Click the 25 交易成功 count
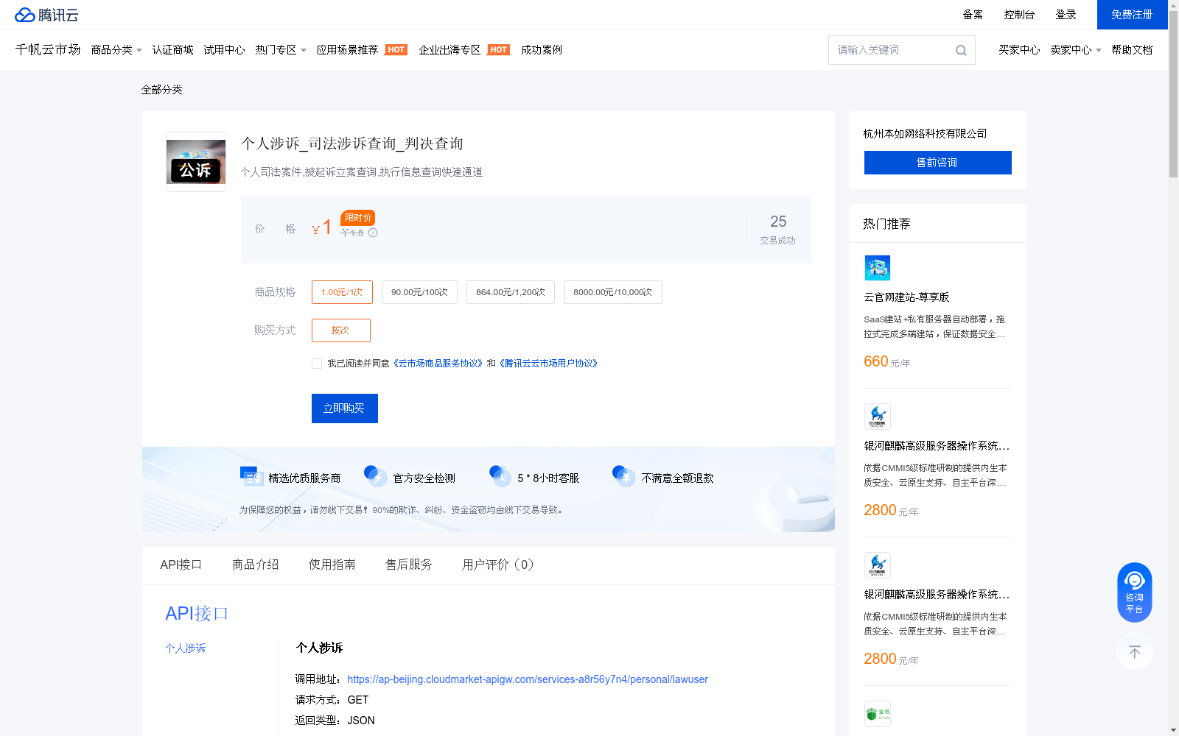 click(778, 229)
